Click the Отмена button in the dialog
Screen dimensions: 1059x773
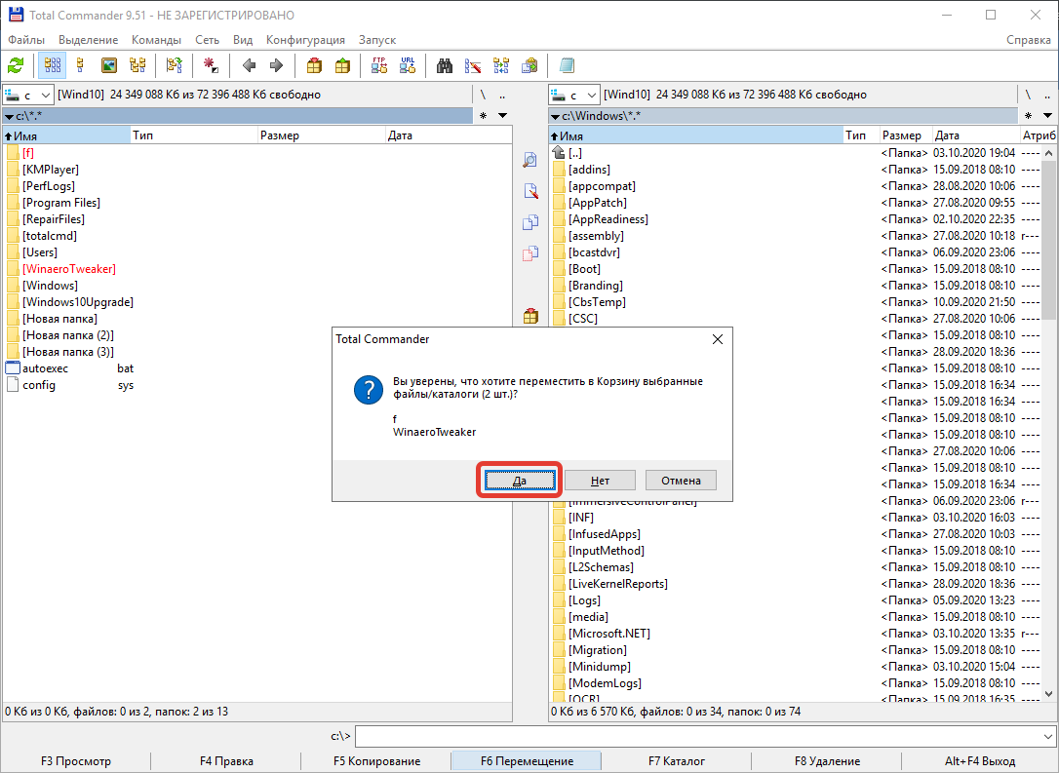click(x=681, y=481)
